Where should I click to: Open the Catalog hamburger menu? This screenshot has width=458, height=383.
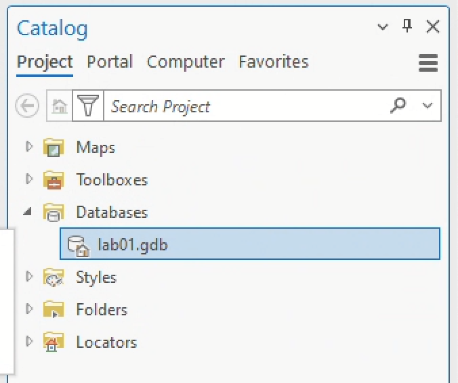[x=428, y=63]
